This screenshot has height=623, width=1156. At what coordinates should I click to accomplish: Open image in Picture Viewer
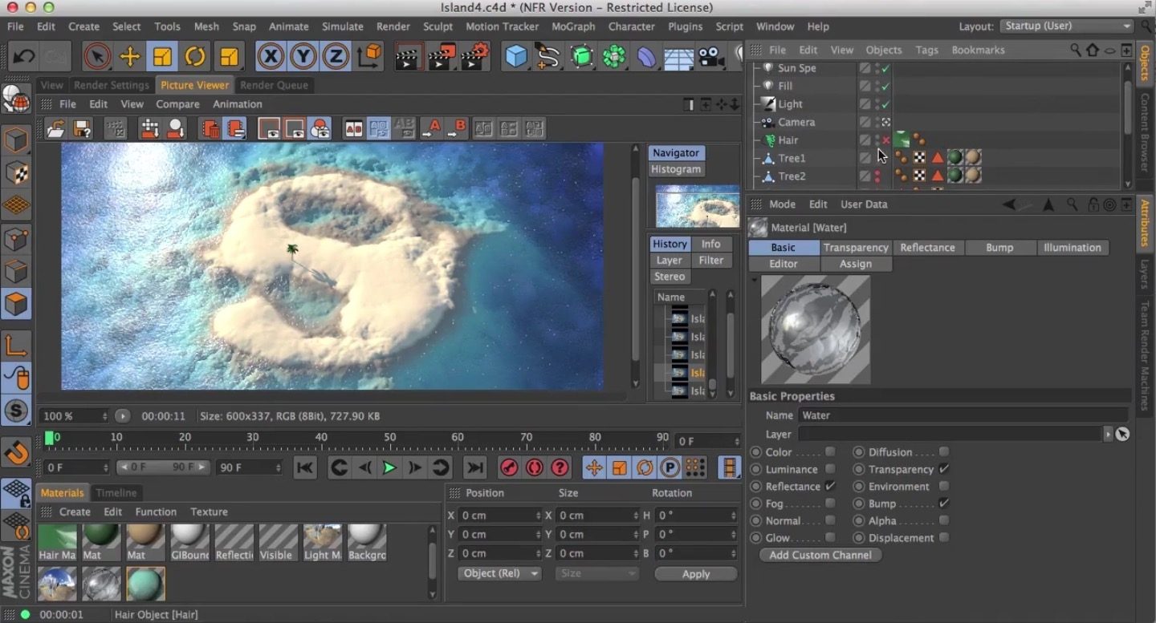pos(56,128)
